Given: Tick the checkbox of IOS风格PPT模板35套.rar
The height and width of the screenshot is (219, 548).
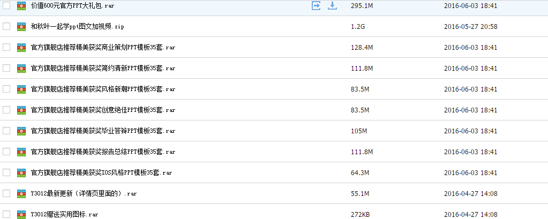Looking at the screenshot, I should pyautogui.click(x=6, y=172).
